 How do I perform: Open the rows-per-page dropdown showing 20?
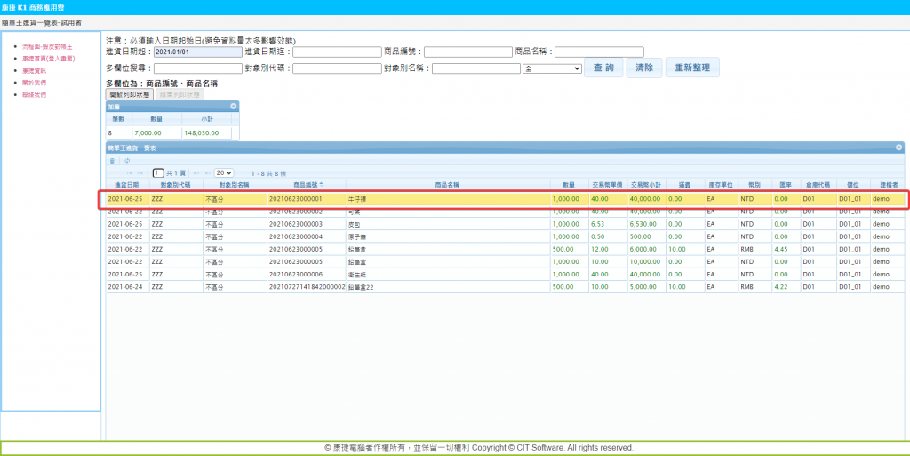click(x=224, y=172)
